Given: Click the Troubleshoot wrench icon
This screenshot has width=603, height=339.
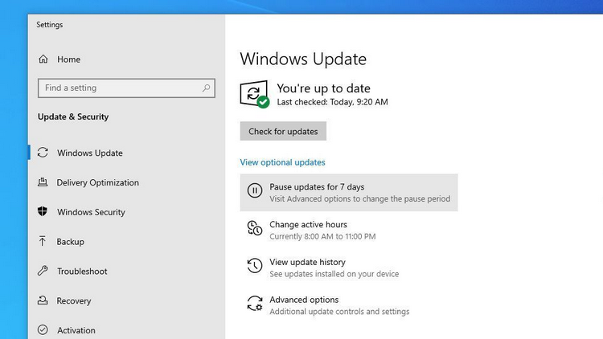Looking at the screenshot, I should click(x=43, y=271).
